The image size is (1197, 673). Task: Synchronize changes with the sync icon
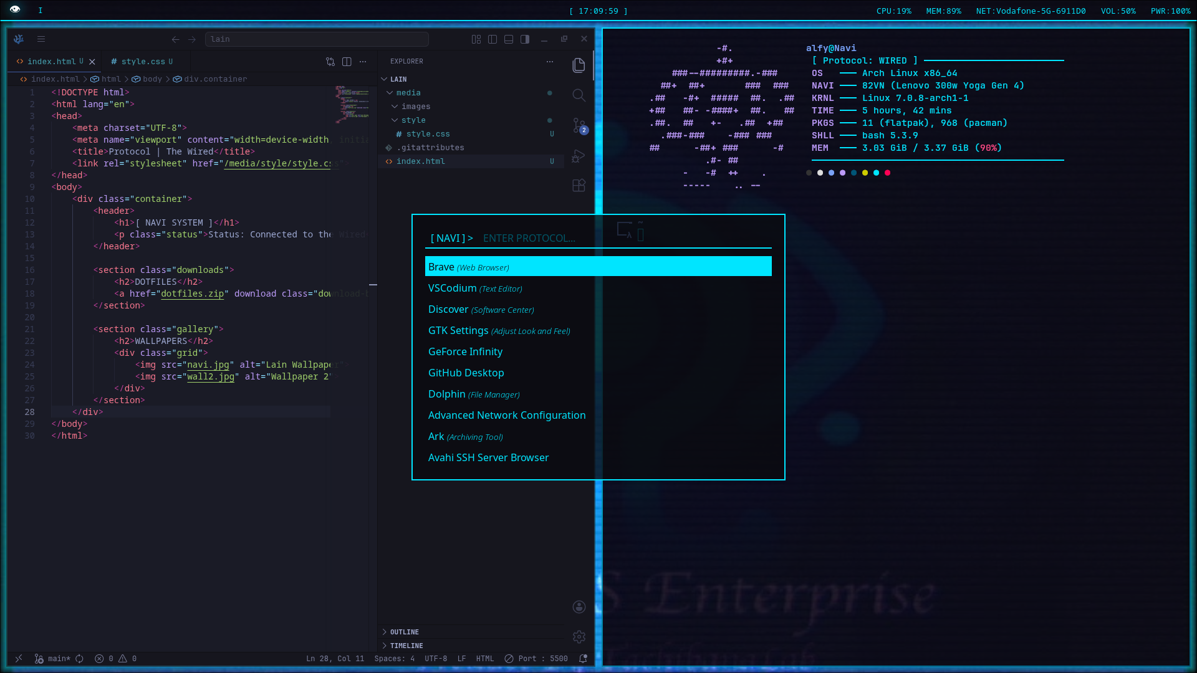coord(80,659)
